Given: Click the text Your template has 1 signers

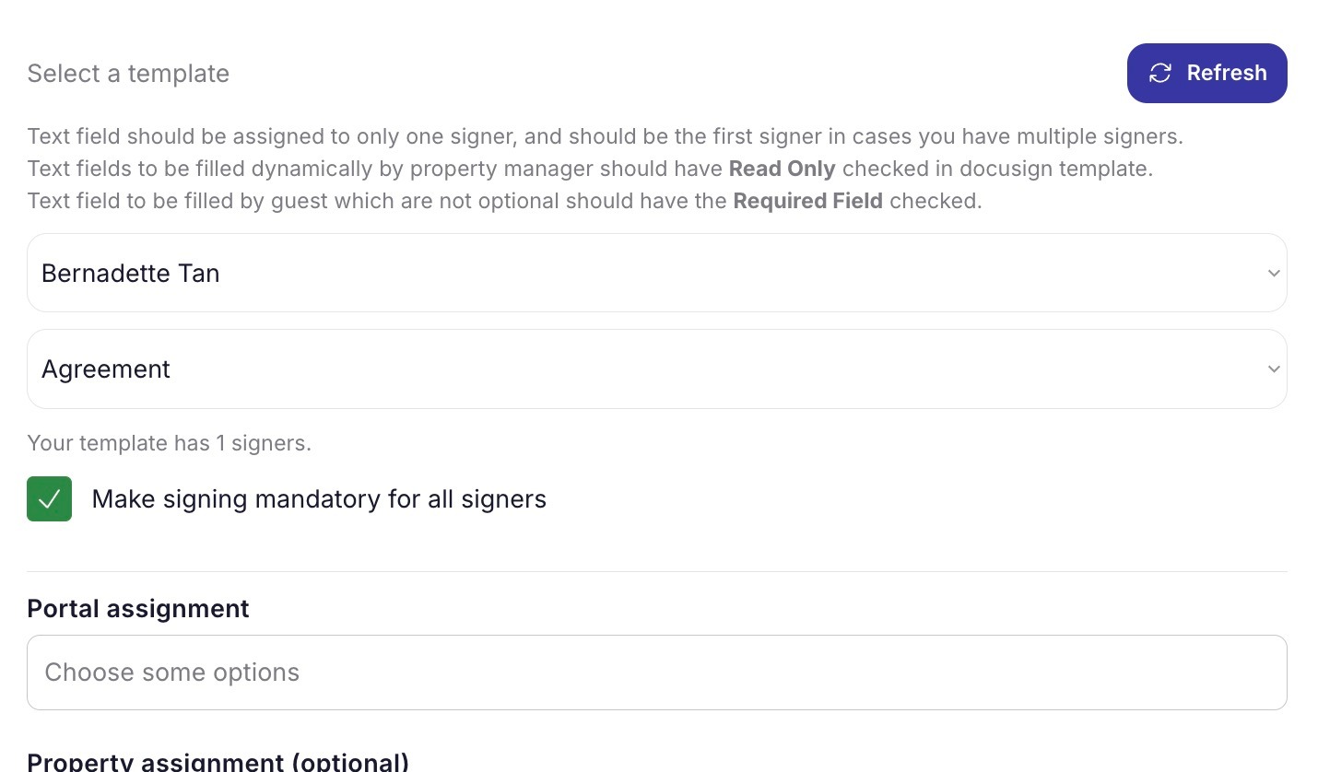Looking at the screenshot, I should (169, 443).
